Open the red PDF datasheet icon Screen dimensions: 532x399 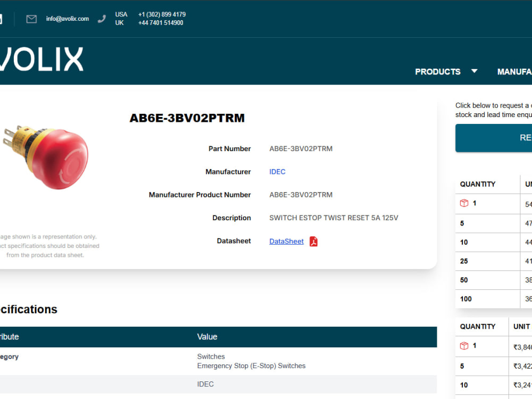pos(313,241)
